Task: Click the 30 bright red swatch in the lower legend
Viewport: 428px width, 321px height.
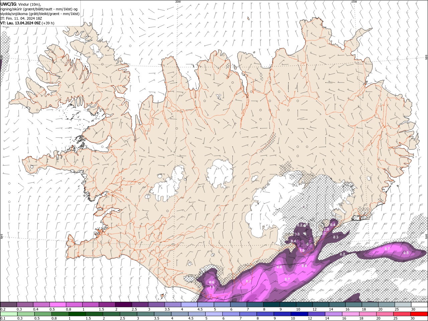Action: tap(419, 314)
